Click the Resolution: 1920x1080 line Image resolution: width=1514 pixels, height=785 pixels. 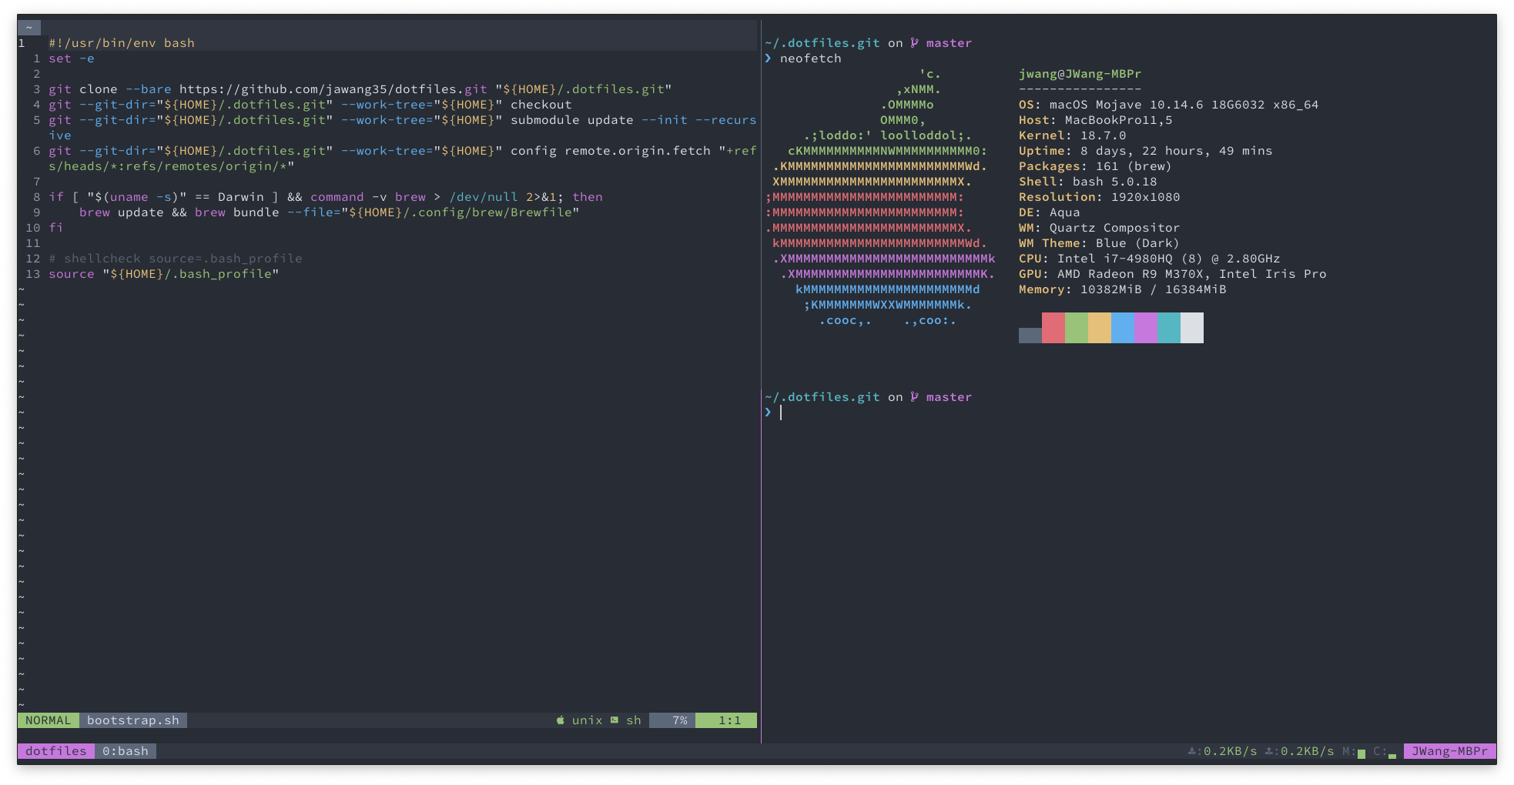tap(1100, 197)
